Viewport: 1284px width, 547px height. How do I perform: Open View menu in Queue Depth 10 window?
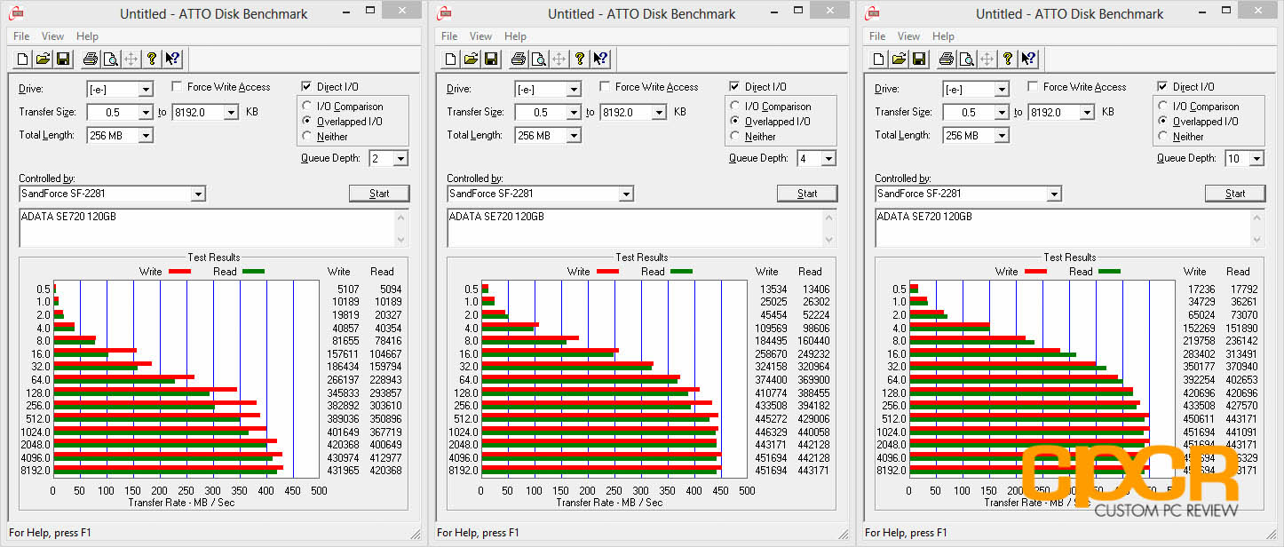(x=909, y=36)
